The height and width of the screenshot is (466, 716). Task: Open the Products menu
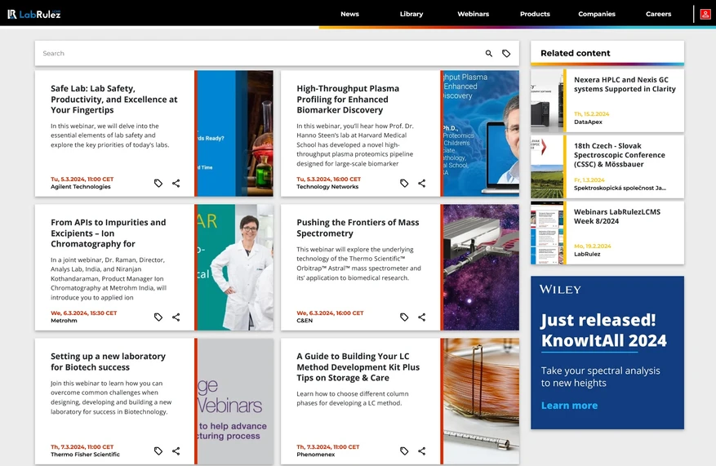pyautogui.click(x=535, y=14)
